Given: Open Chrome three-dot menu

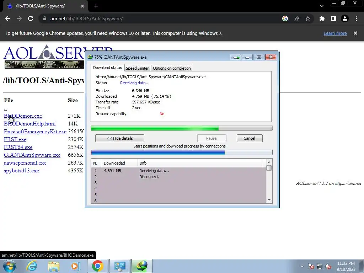Looking at the screenshot, I should tap(356, 18).
